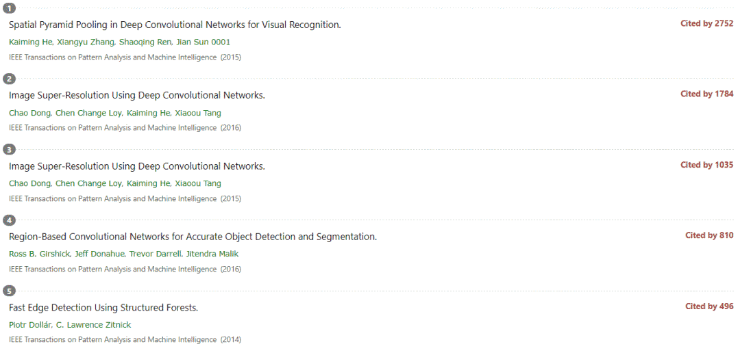Image resolution: width=740 pixels, height=355 pixels.
Task: Click the number 3 rank badge
Action: pos(10,150)
